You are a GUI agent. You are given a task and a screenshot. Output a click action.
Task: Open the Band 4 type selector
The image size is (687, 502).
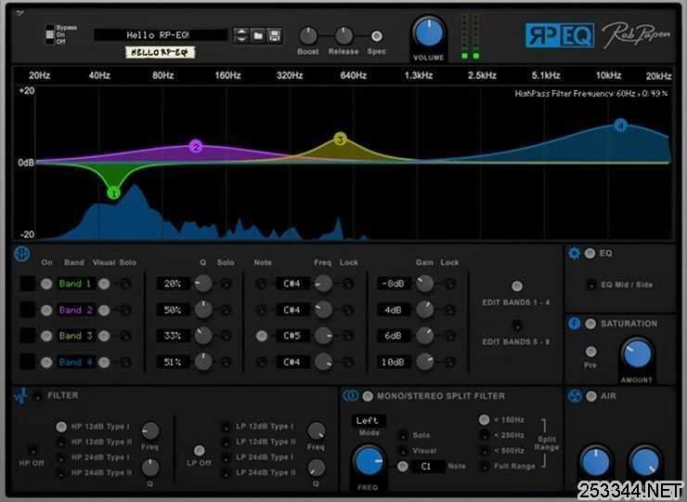(28, 362)
